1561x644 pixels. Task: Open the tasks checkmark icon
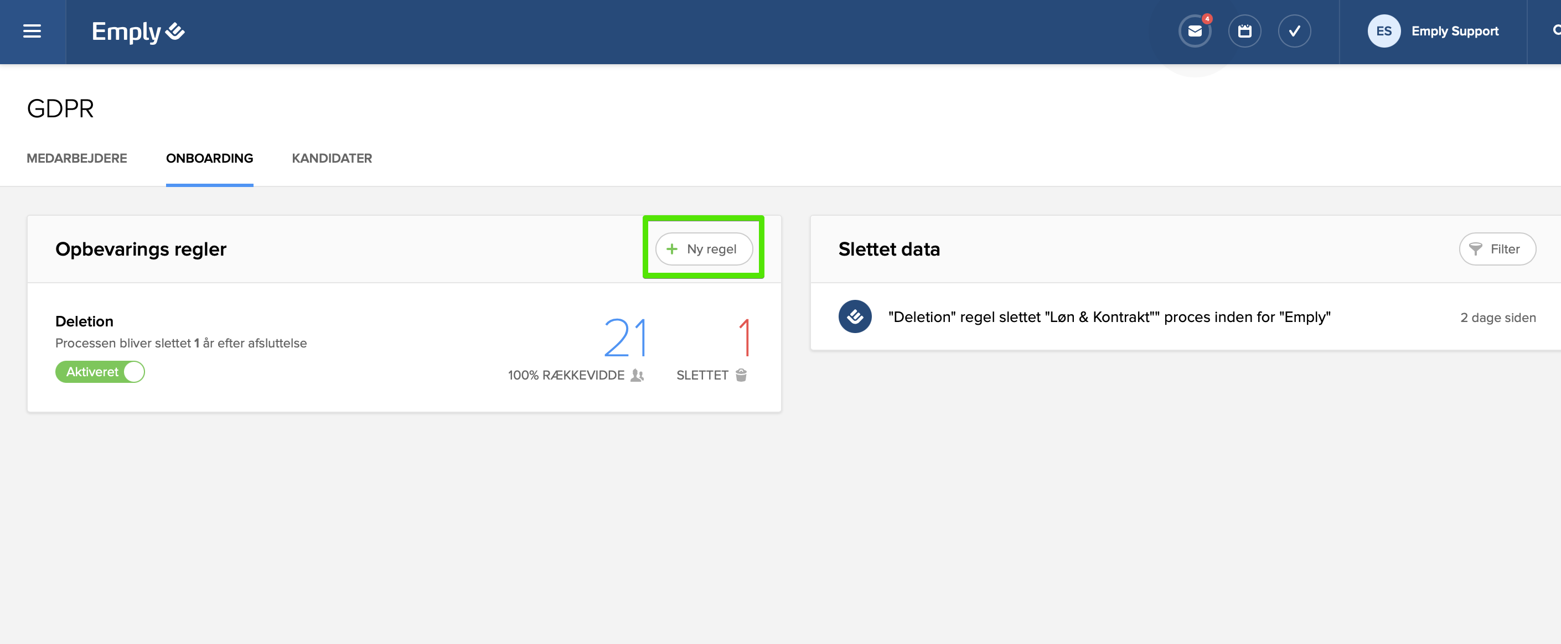tap(1294, 32)
